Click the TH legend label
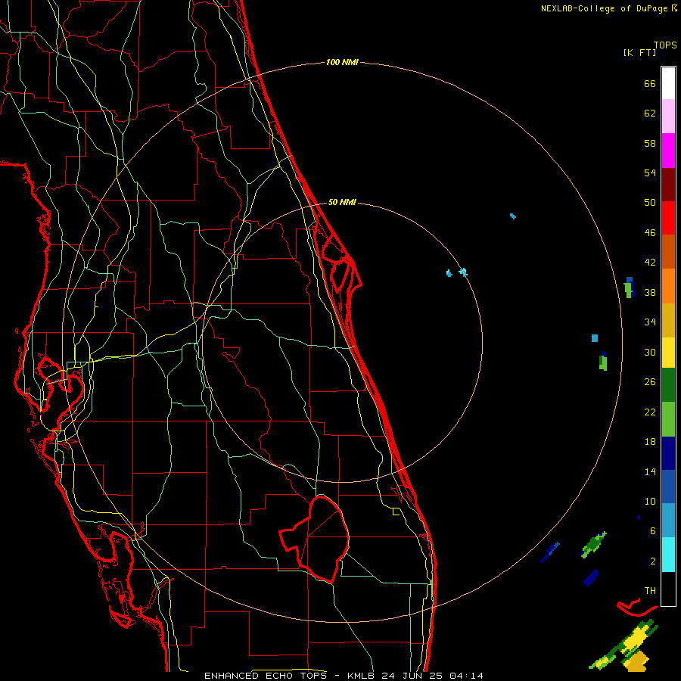 coord(650,591)
